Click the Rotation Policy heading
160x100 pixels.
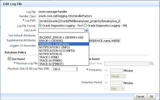pos(15,52)
